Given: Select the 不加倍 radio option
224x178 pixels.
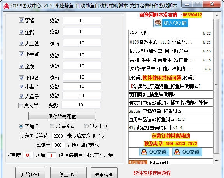Looking at the screenshot, I should click(x=21, y=126).
